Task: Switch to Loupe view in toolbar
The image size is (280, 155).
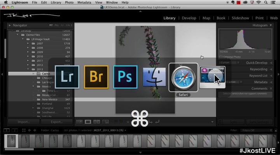Action: (88, 122)
